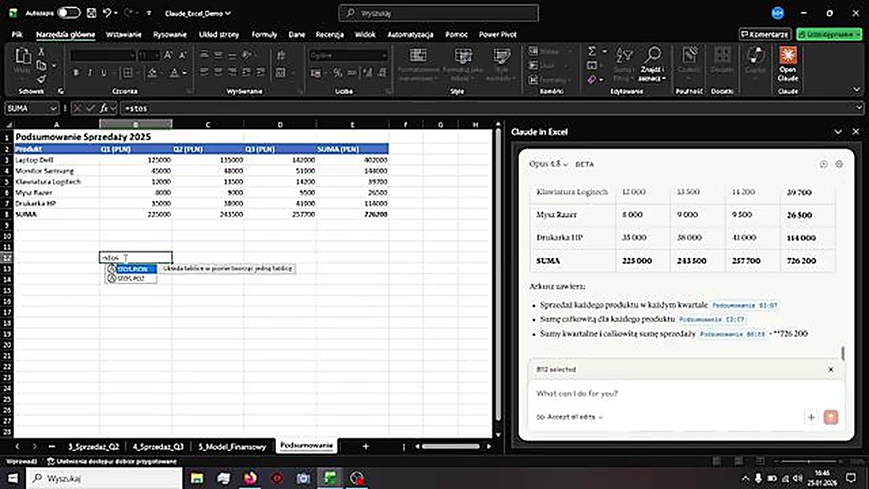Expand the Opus 4.5 model selector

[x=550, y=164]
